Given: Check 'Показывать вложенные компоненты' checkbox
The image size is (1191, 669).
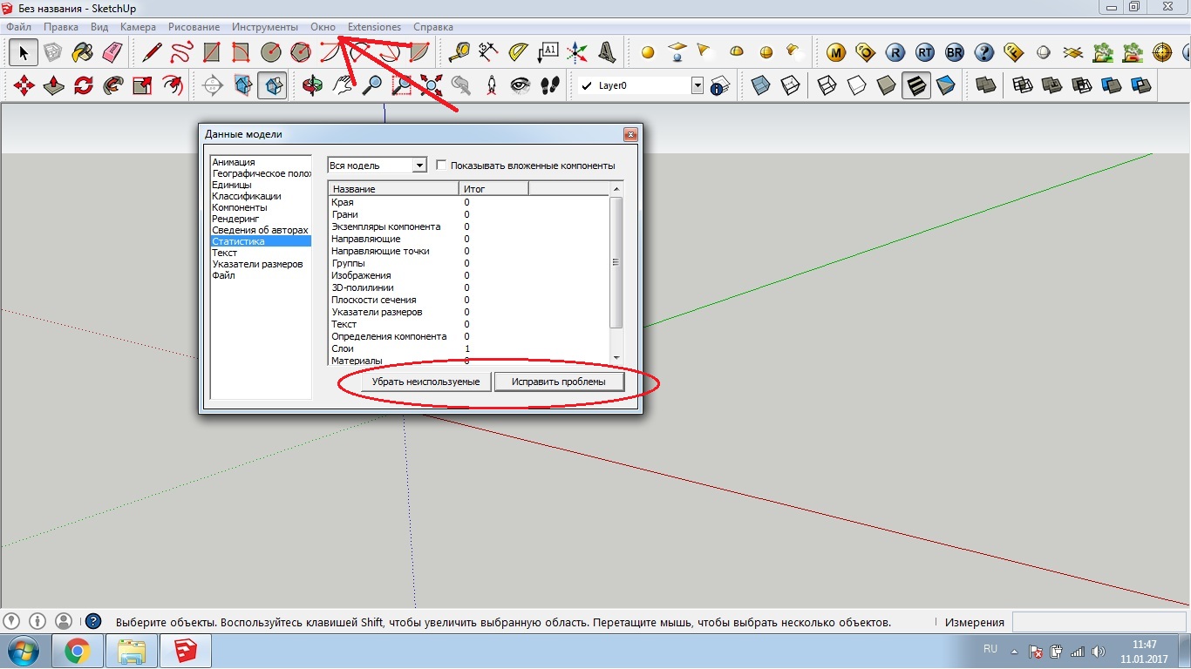Looking at the screenshot, I should pyautogui.click(x=442, y=166).
